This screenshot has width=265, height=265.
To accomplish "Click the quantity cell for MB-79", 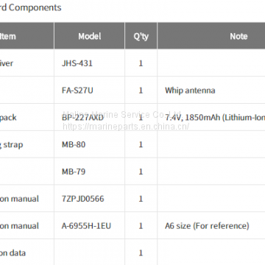I will pyautogui.click(x=141, y=172).
